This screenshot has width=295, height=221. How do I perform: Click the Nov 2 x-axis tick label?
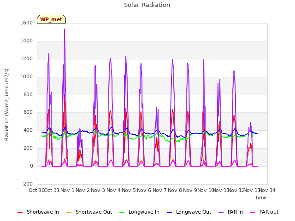tap(83, 190)
